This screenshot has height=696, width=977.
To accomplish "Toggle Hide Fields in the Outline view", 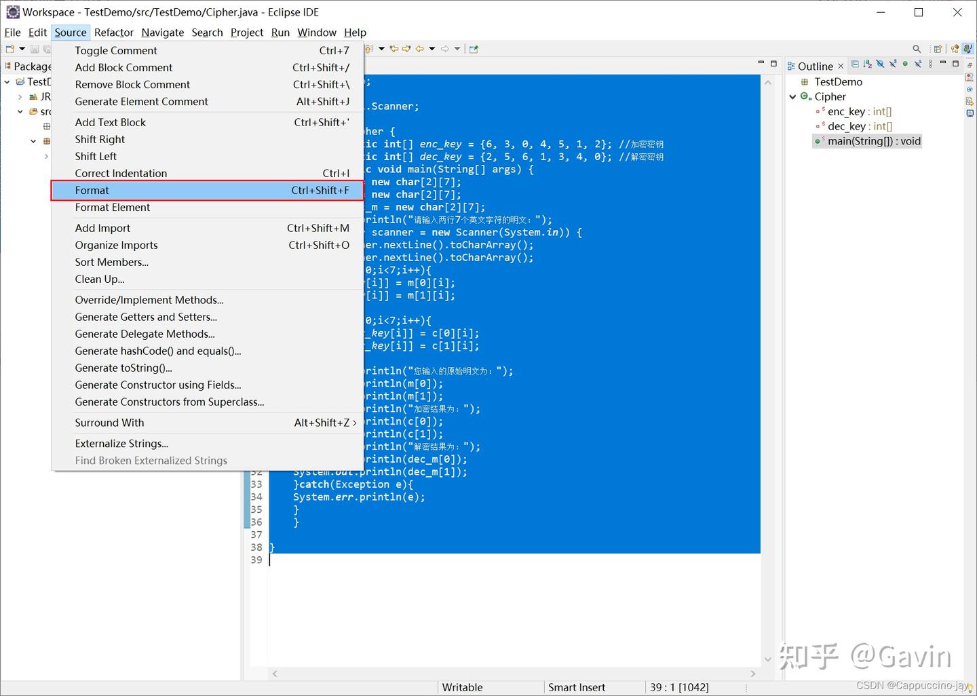I will 880,63.
